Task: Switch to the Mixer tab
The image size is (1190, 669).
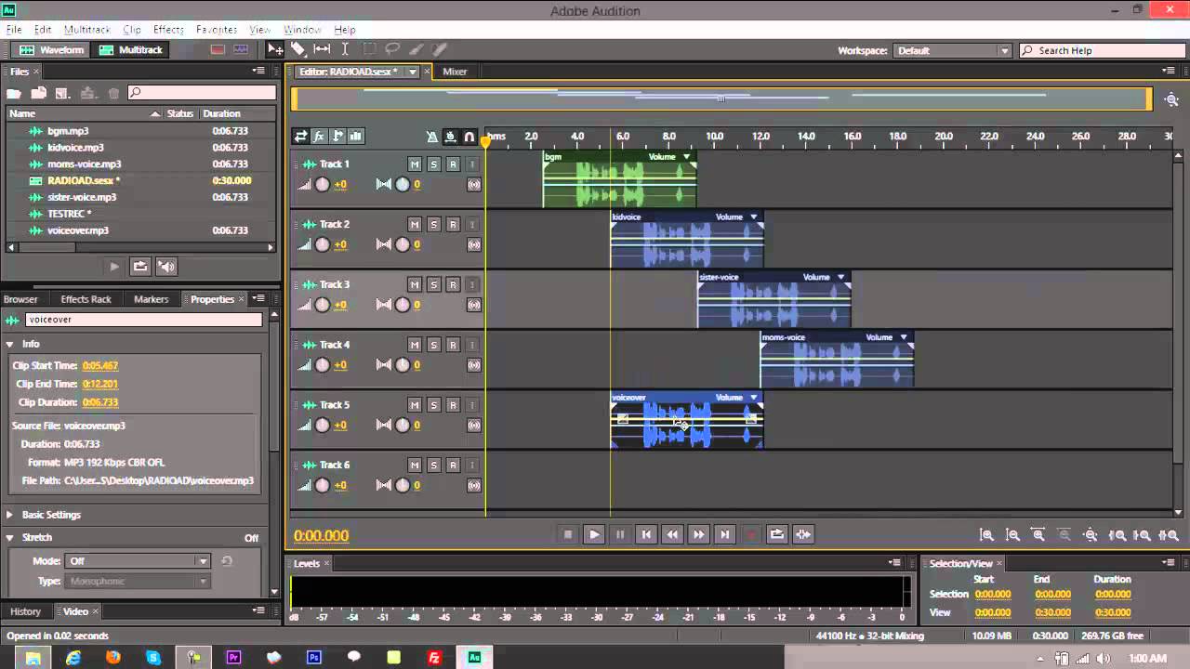Action: (455, 72)
